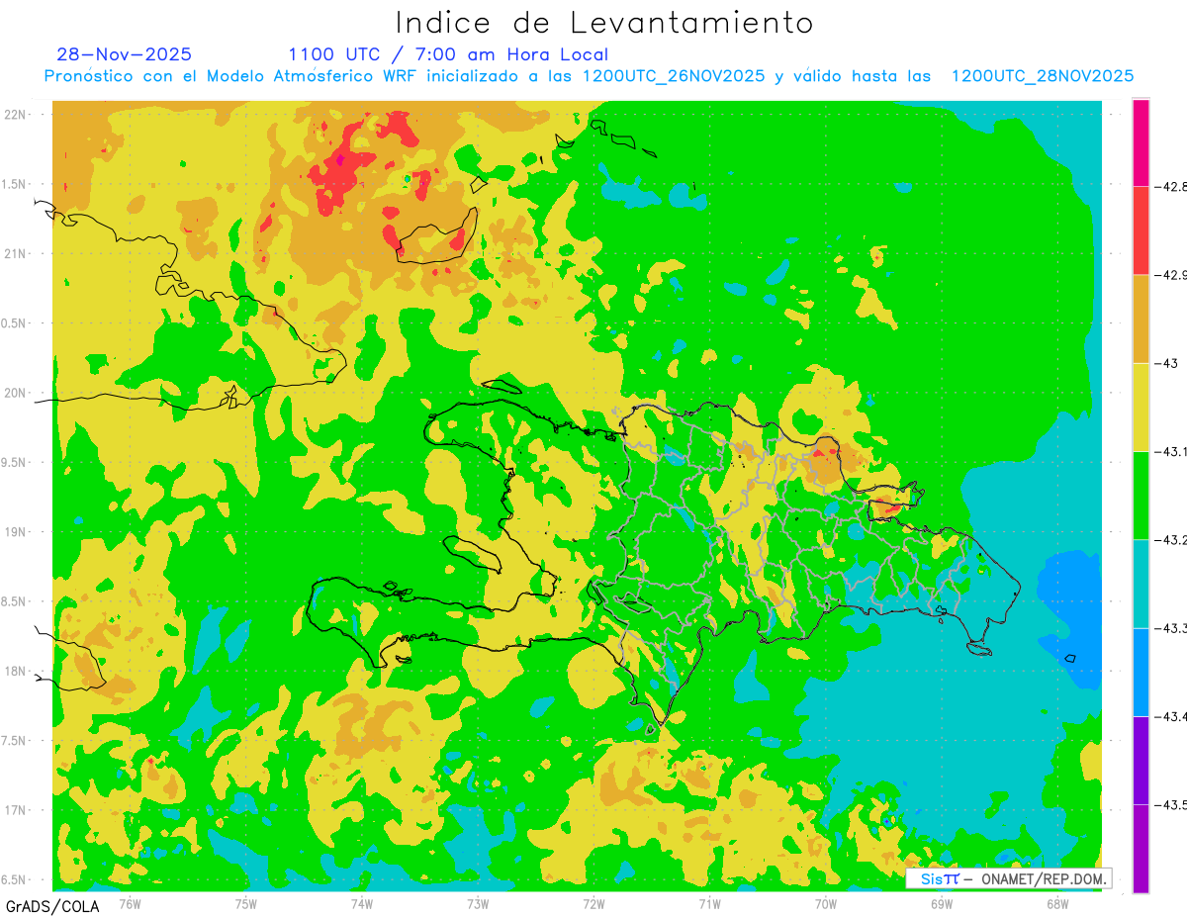Click the cyan segment of the color legend
1187x917 pixels.
pyautogui.click(x=1141, y=584)
